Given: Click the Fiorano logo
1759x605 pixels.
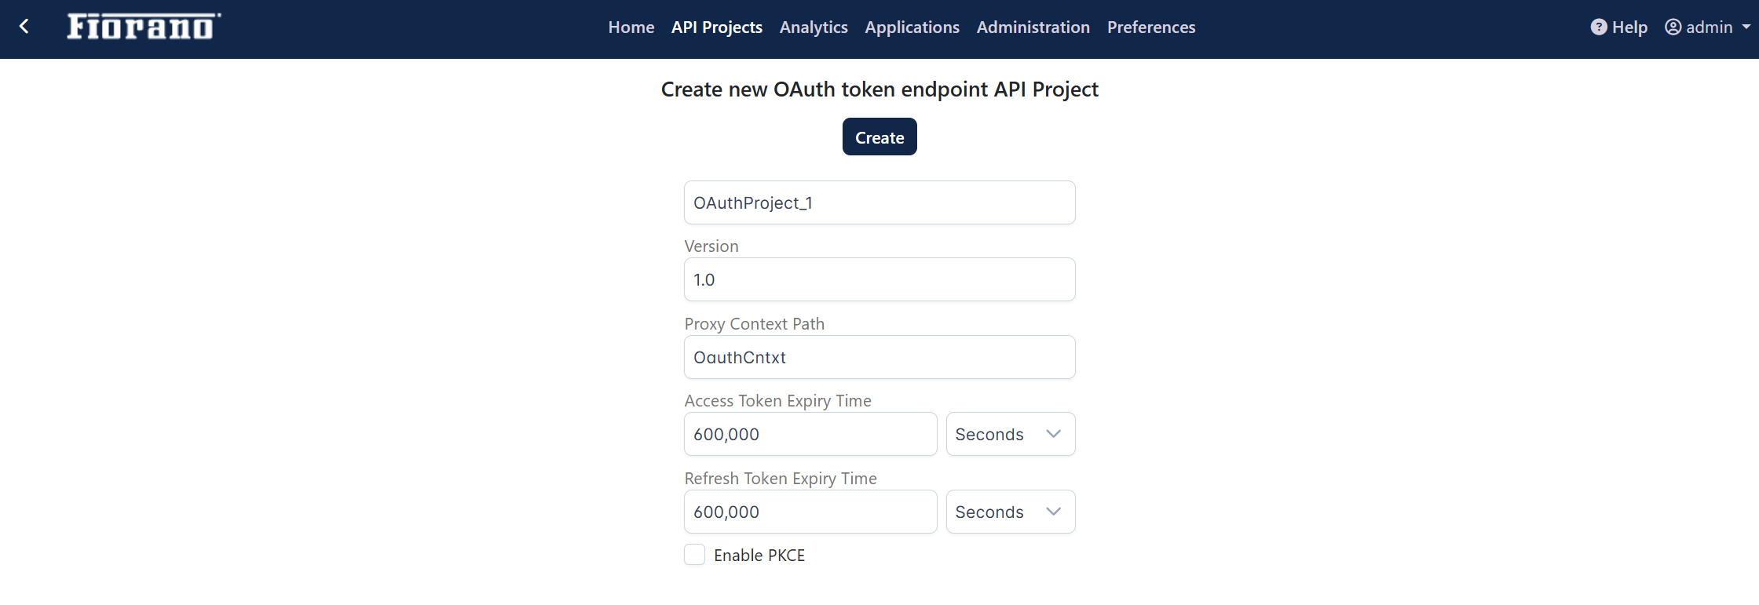Looking at the screenshot, I should click(x=144, y=27).
